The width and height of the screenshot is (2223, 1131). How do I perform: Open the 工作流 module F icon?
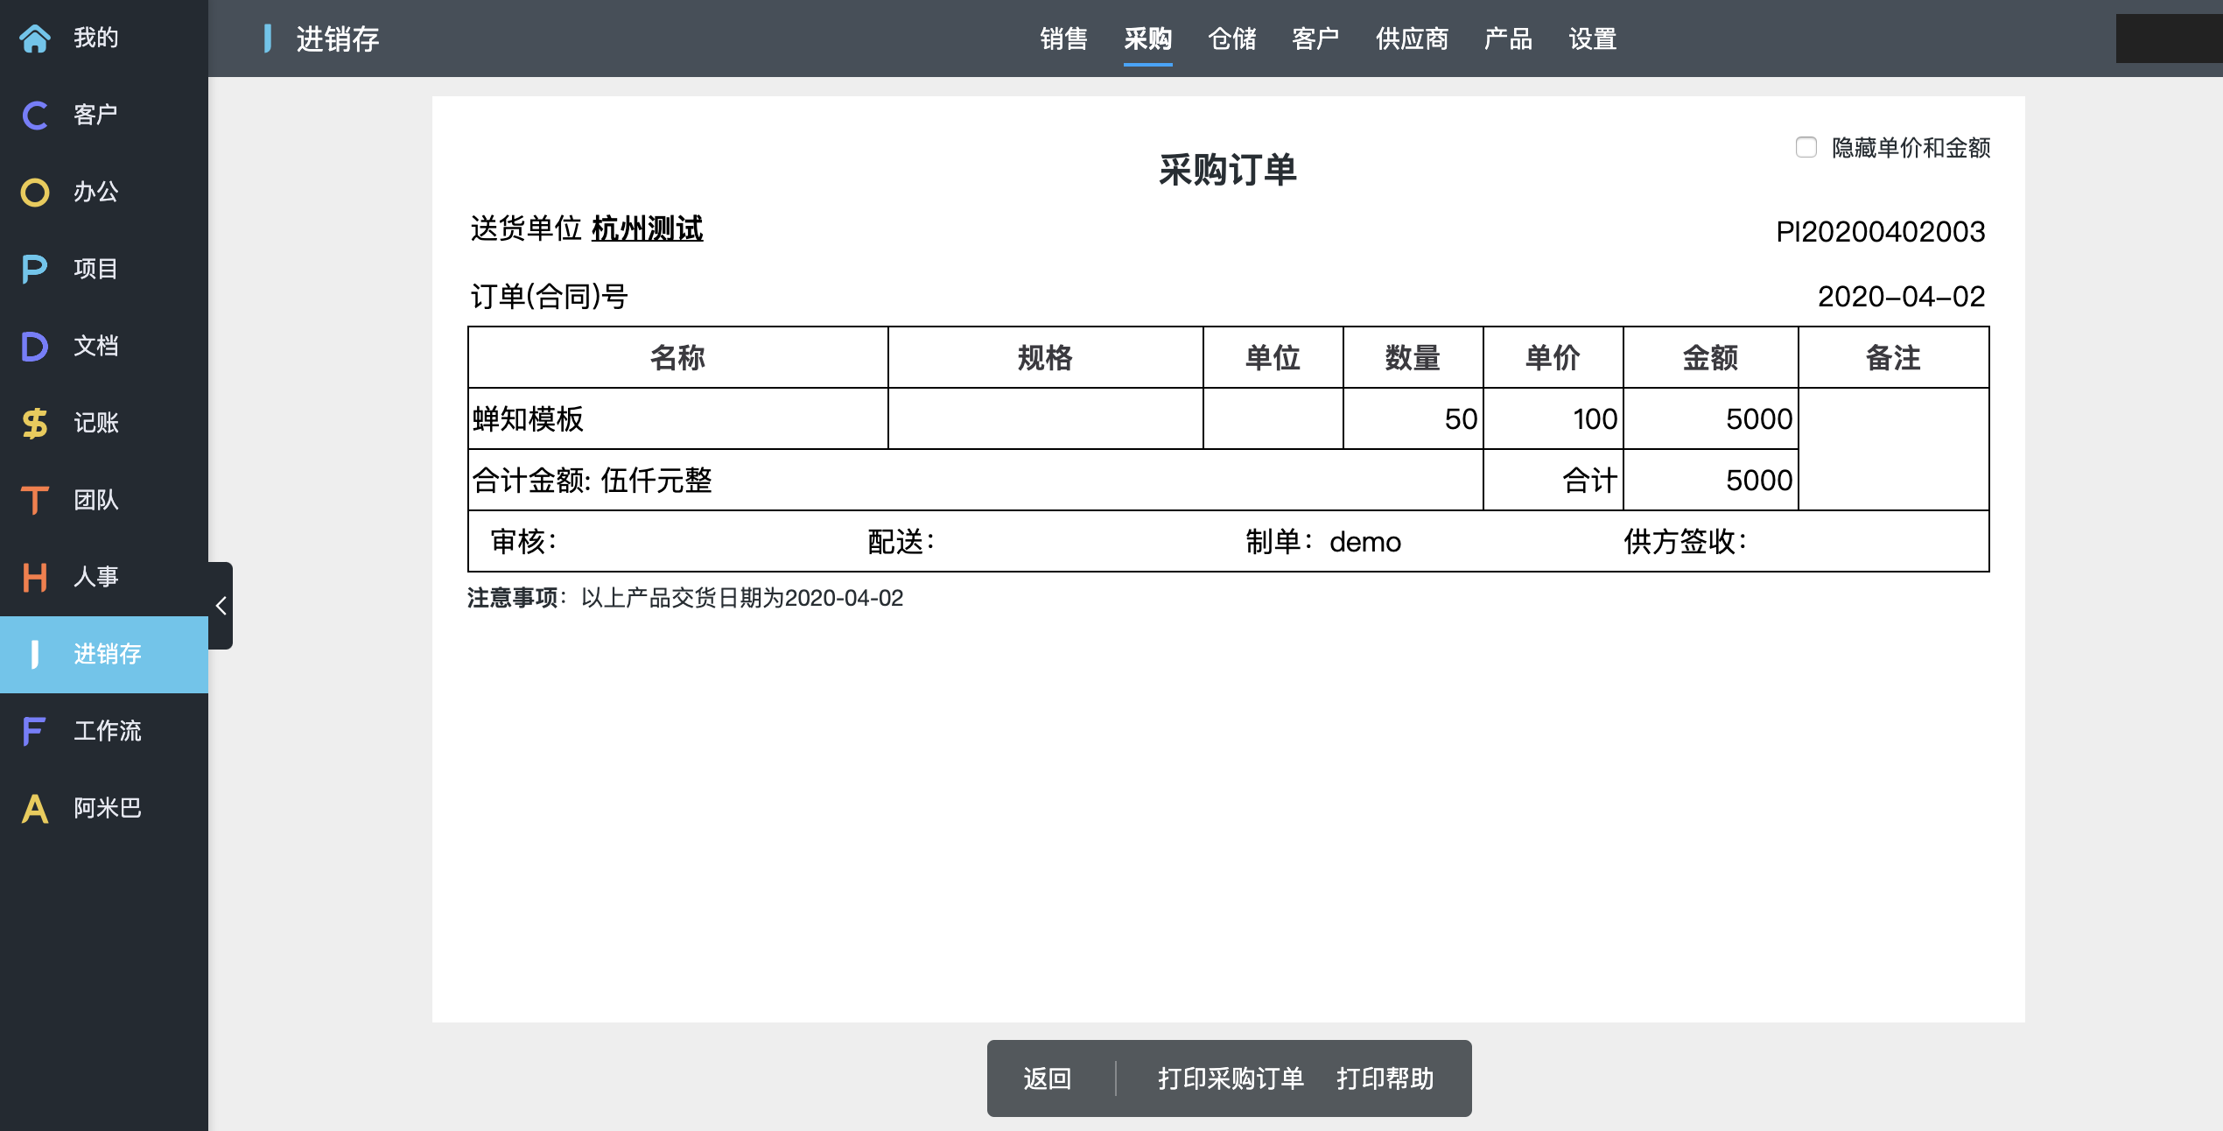tap(35, 732)
